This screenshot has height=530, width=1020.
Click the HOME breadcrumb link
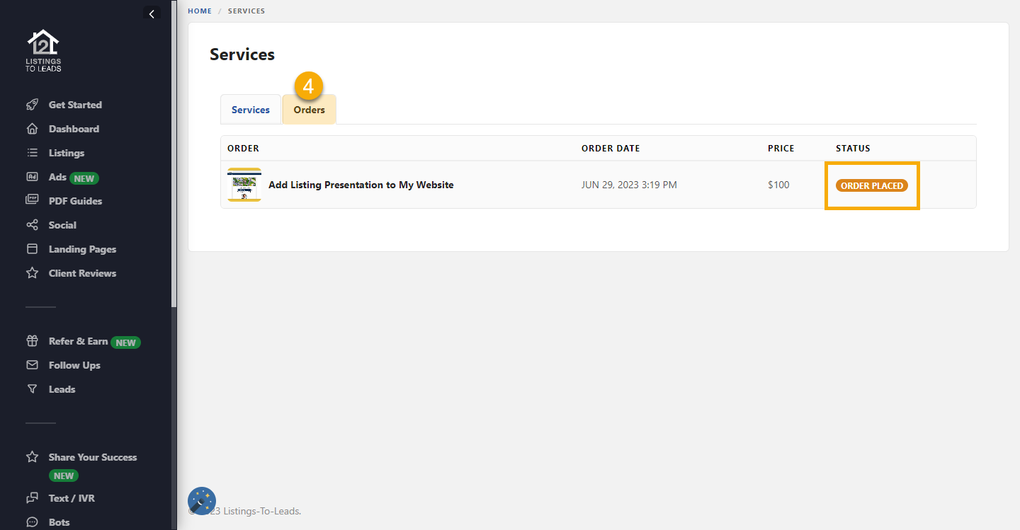point(200,11)
